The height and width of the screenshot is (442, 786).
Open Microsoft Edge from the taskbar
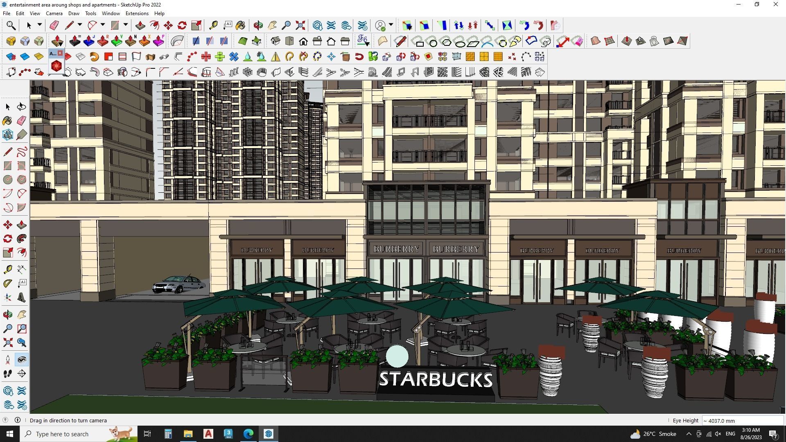248,434
